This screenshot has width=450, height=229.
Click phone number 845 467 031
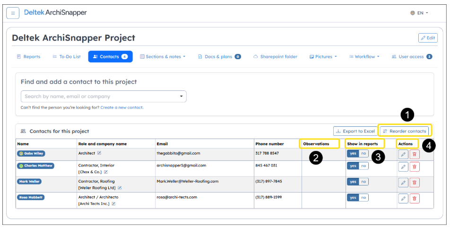coord(266,166)
